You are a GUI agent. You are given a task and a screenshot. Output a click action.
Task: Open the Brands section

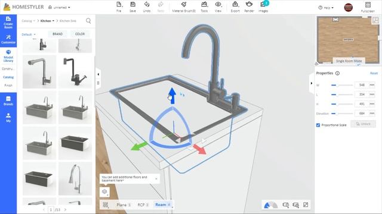(8, 100)
